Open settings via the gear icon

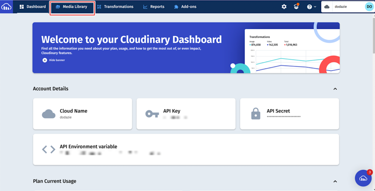(x=284, y=7)
